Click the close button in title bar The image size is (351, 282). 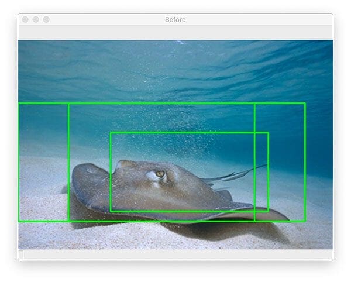click(x=25, y=19)
